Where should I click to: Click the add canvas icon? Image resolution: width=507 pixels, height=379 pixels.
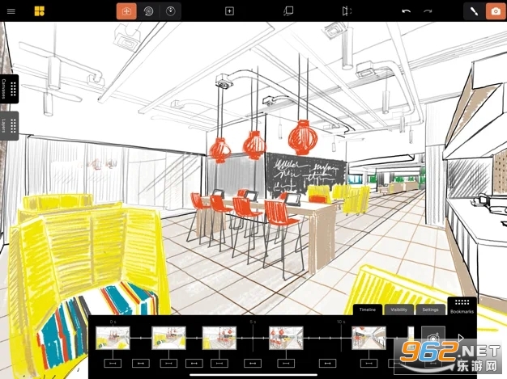229,11
